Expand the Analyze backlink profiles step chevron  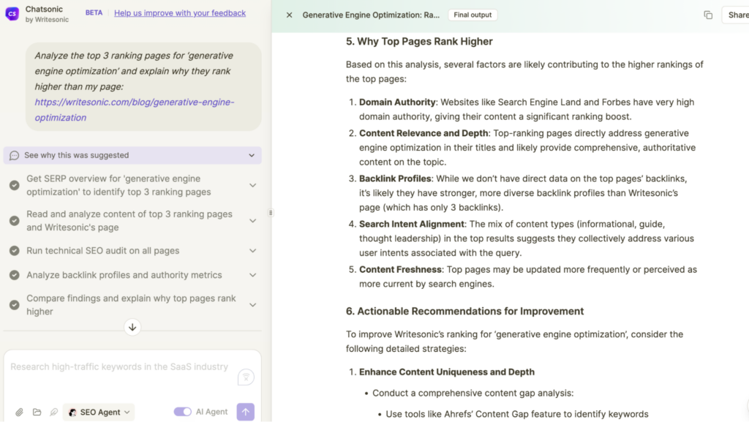click(252, 275)
